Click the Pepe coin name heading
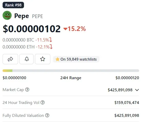The height and width of the screenshot is (122, 144). [x=22, y=16]
